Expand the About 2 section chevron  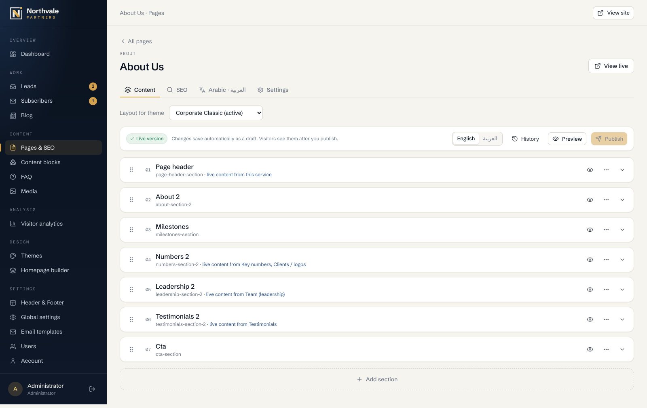622,200
